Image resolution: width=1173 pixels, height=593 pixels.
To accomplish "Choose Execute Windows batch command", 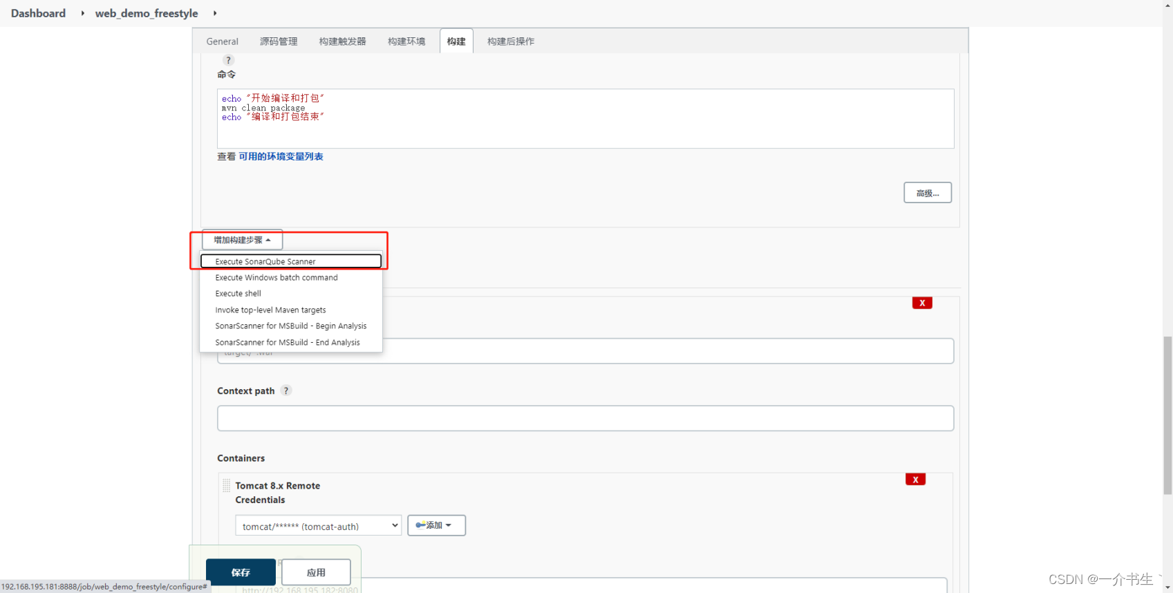I will point(291,278).
